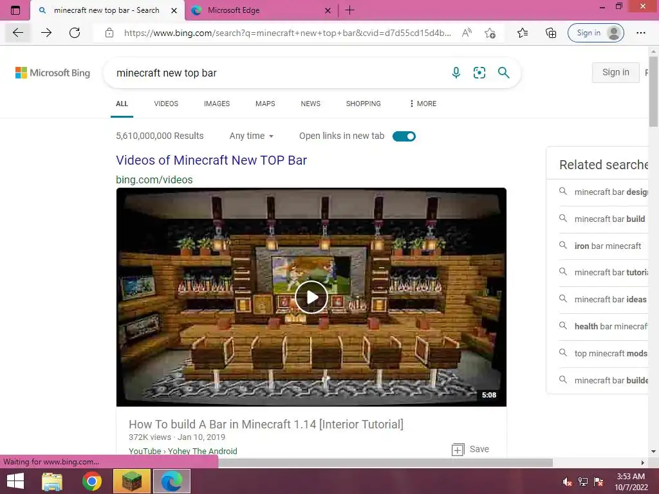Click the 5,610,000,000 Results count
The height and width of the screenshot is (494, 659).
pos(160,136)
